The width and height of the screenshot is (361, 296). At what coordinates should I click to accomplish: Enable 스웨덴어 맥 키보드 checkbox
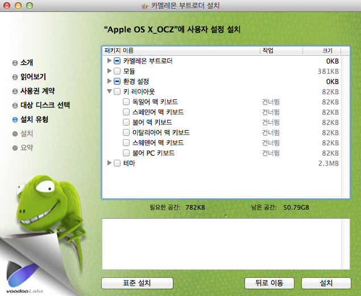[126, 143]
